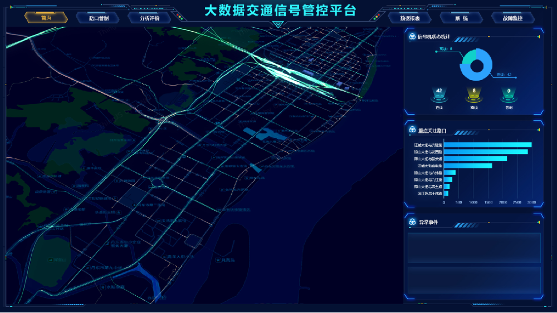Click the 重点关注路口 panel header icon

coord(412,130)
